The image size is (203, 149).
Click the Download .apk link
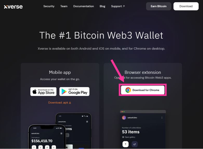click(x=60, y=103)
